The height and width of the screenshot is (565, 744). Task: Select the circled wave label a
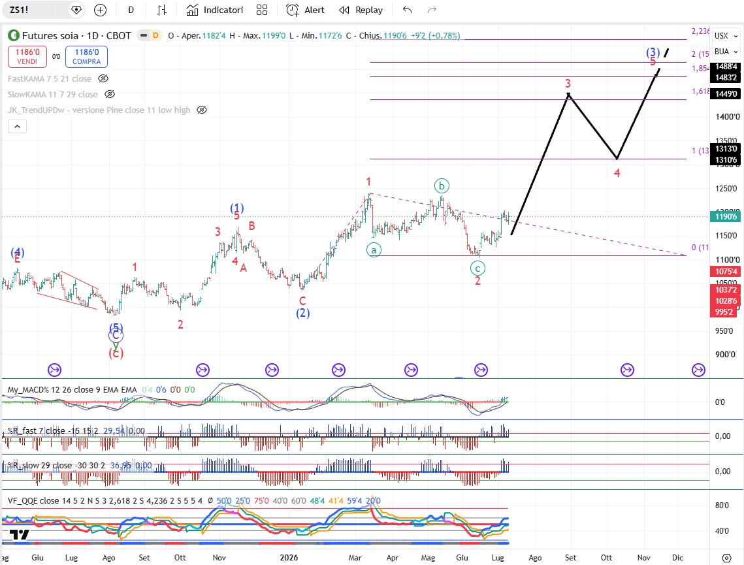pos(374,250)
